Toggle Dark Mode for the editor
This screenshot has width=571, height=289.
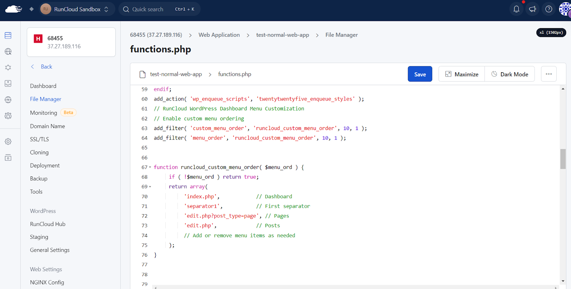point(510,74)
